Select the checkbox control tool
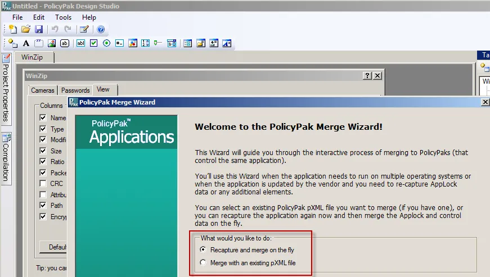490x277 pixels. point(93,43)
